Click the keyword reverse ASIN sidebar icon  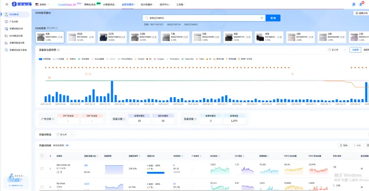[x=6, y=28]
